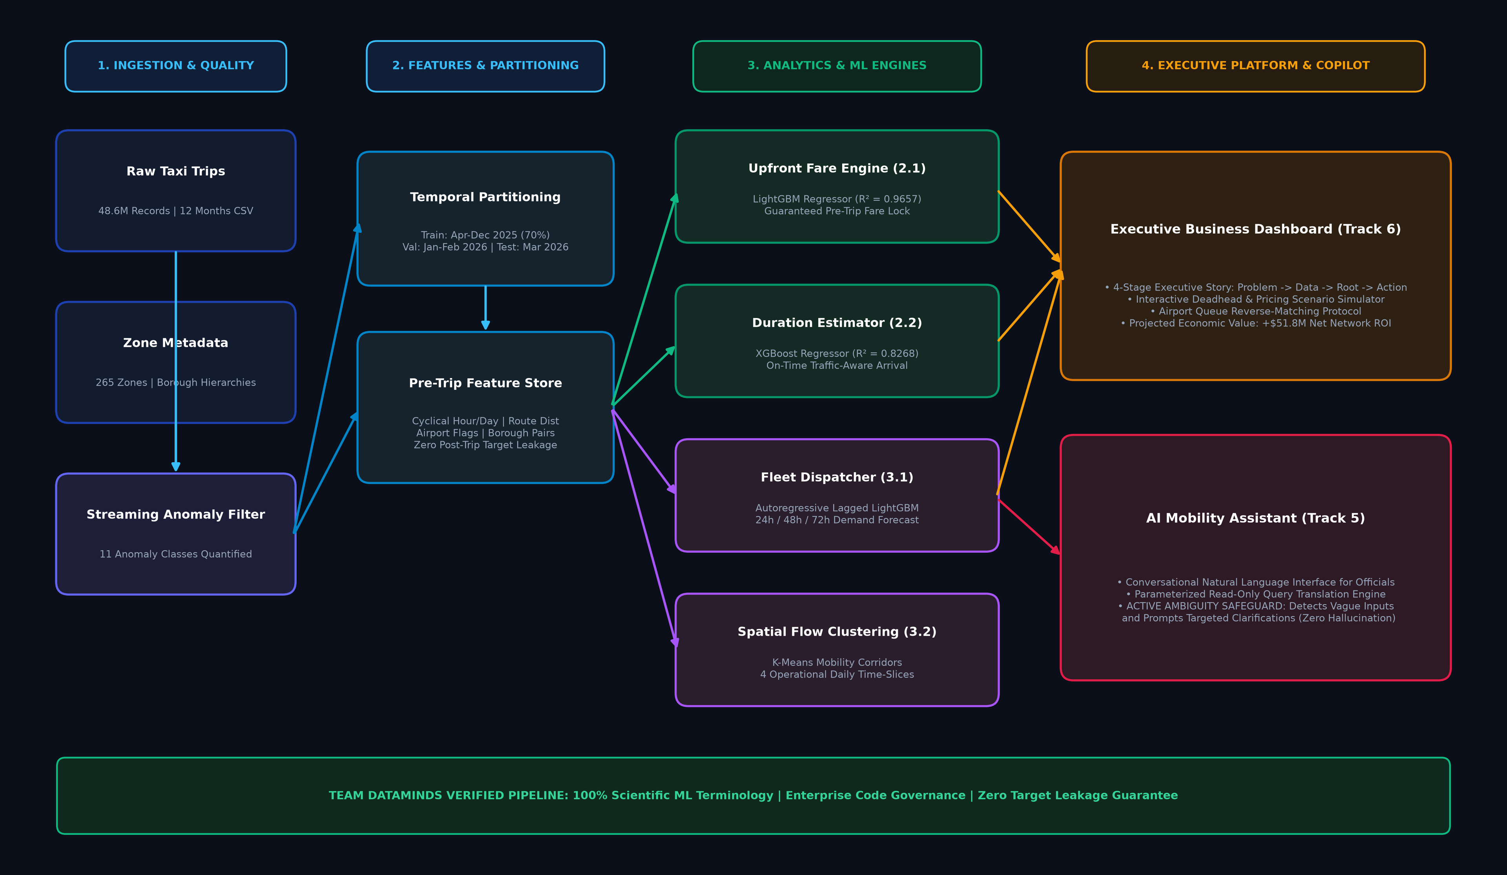The height and width of the screenshot is (875, 1507).
Task: Click 'Fleet Dispatcher (3.1)' title
Action: pyautogui.click(x=837, y=478)
